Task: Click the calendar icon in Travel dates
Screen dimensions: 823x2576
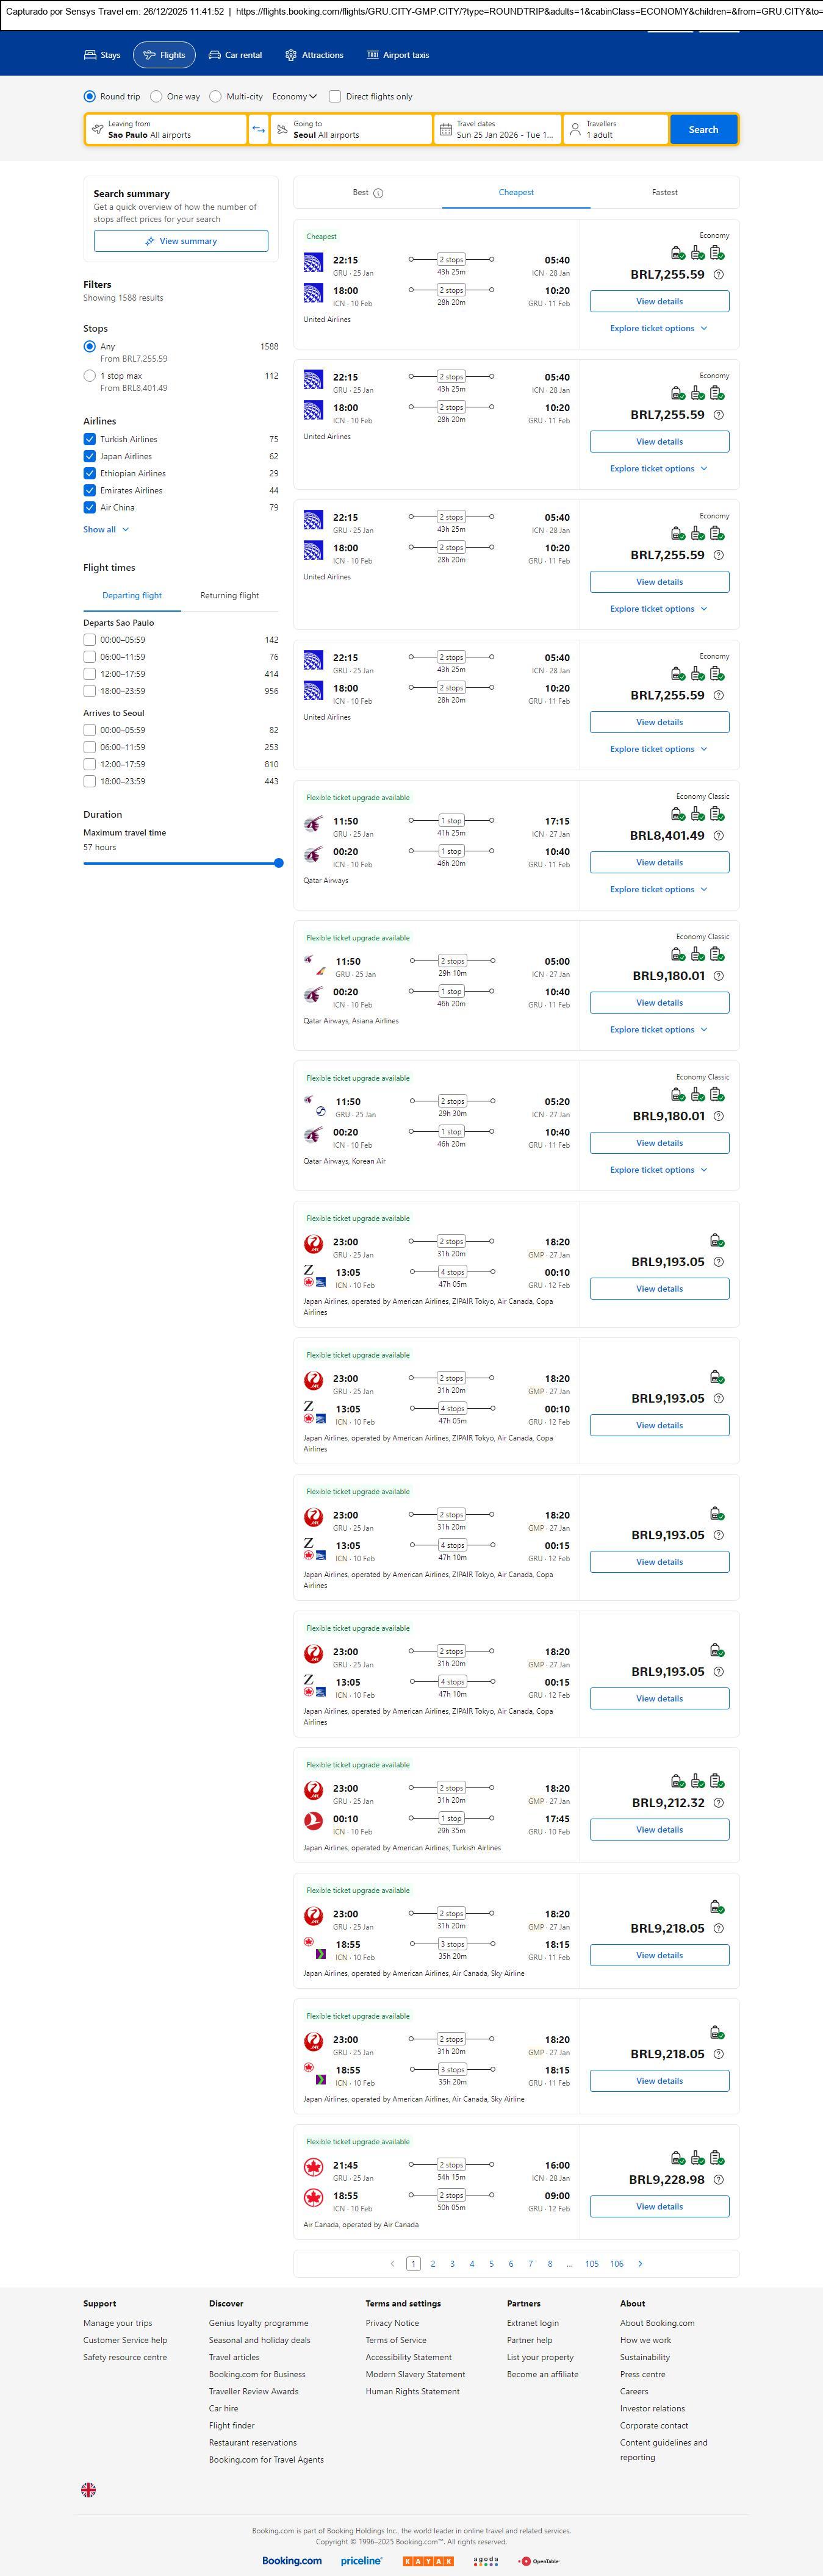Action: click(446, 130)
